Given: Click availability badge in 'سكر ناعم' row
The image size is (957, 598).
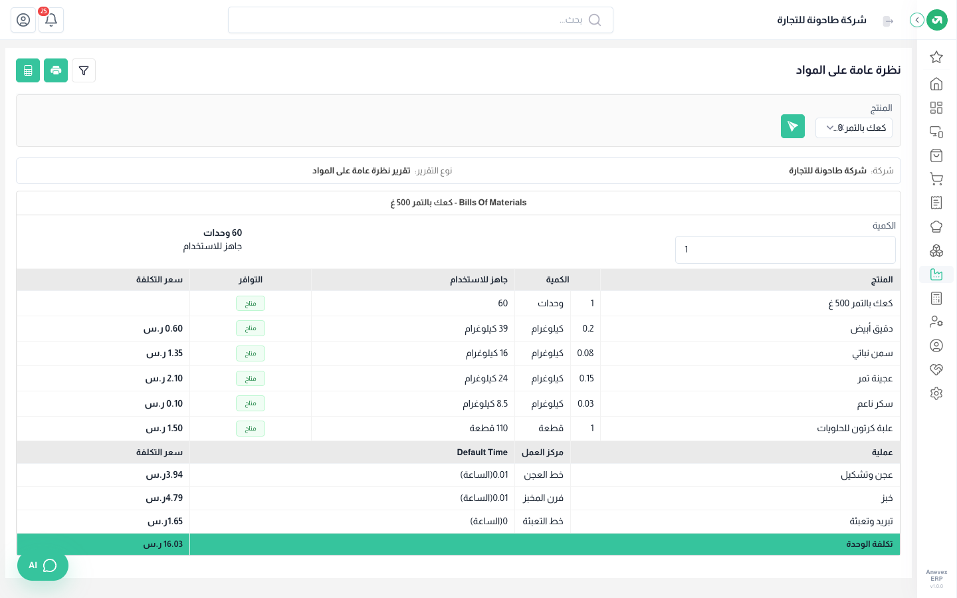Looking at the screenshot, I should [x=251, y=404].
